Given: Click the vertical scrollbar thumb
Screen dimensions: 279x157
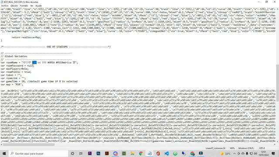Looking at the screenshot, I should (x=277, y=83).
